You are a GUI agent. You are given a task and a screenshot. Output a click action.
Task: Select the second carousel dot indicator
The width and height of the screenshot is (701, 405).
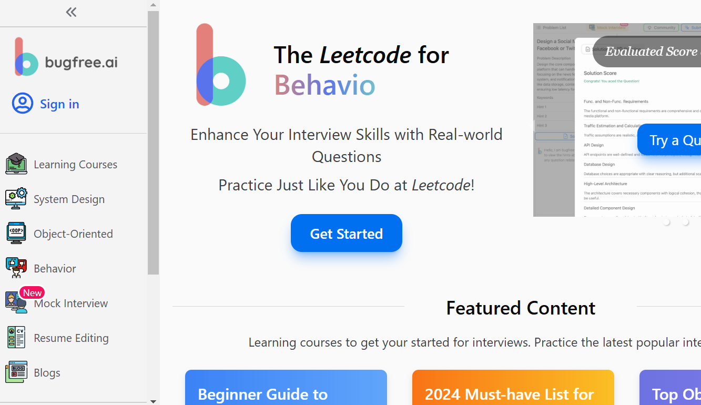coord(686,222)
